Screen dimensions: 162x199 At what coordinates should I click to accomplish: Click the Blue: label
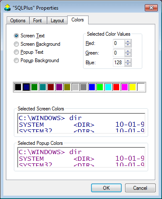(91, 63)
